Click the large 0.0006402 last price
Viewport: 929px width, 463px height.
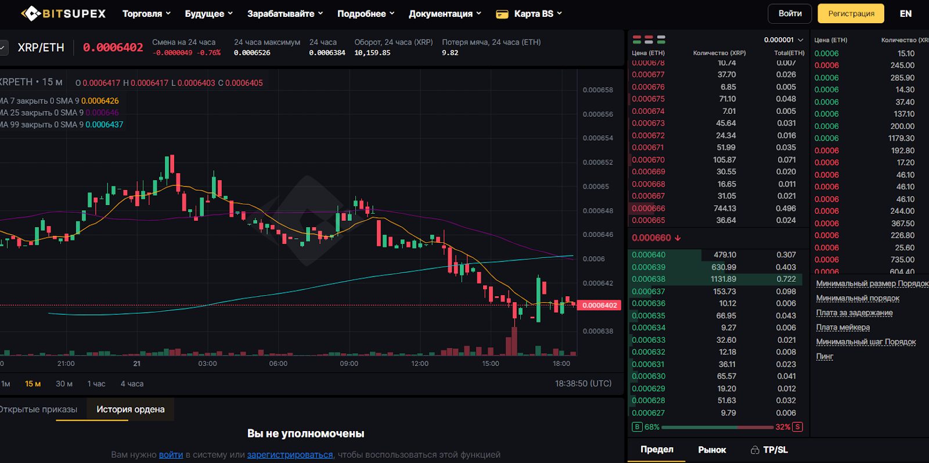(x=113, y=48)
